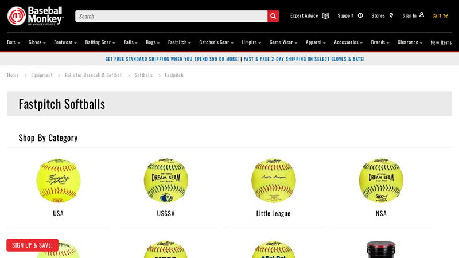Image resolution: width=459 pixels, height=258 pixels.
Task: Select the USA softball image
Action: [x=59, y=181]
